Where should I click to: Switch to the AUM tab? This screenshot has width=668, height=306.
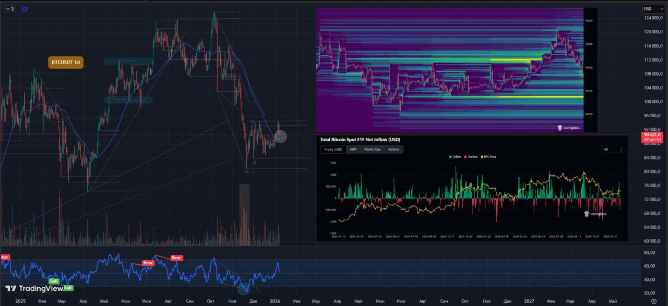pos(353,149)
